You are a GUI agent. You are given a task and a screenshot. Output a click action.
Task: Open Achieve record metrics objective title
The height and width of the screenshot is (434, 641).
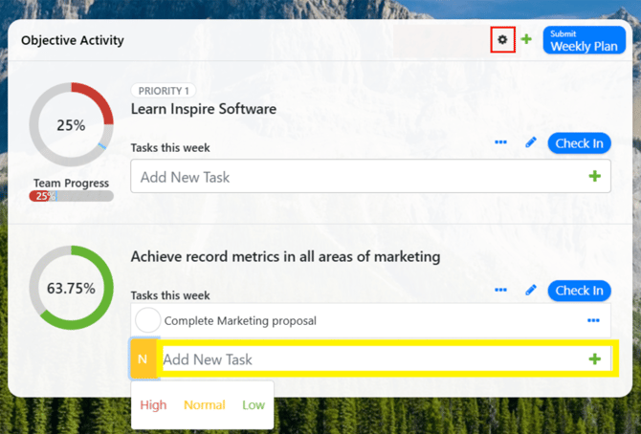coord(285,256)
